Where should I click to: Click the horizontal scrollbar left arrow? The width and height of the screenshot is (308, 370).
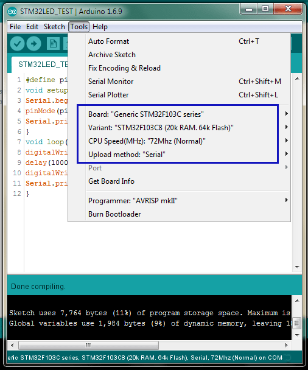(12, 345)
